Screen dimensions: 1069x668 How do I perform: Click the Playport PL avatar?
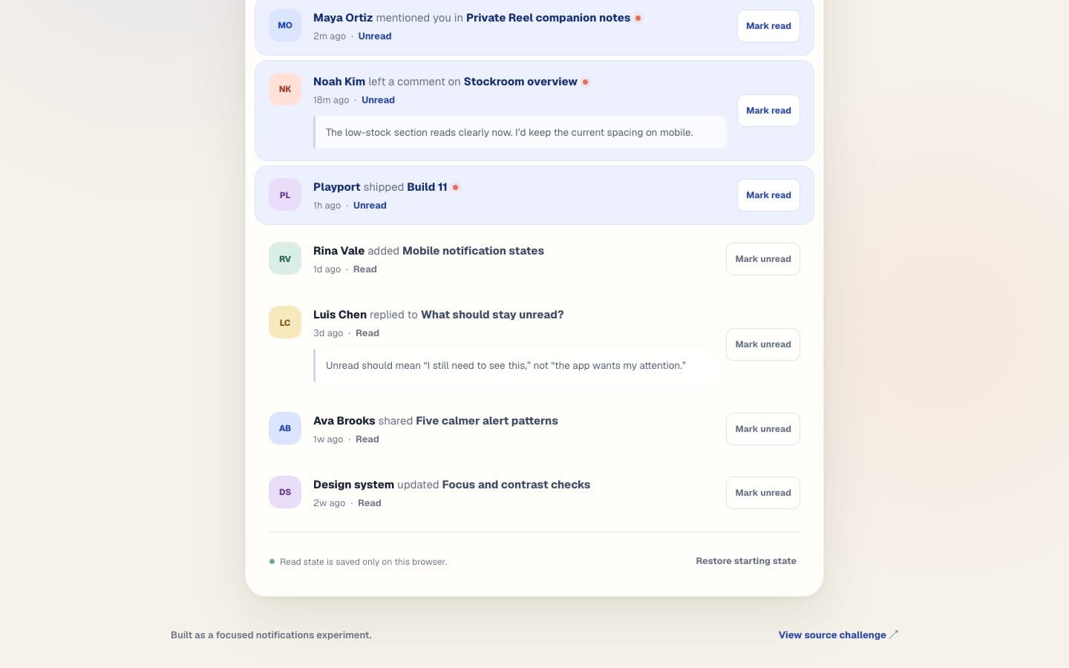pyautogui.click(x=285, y=195)
